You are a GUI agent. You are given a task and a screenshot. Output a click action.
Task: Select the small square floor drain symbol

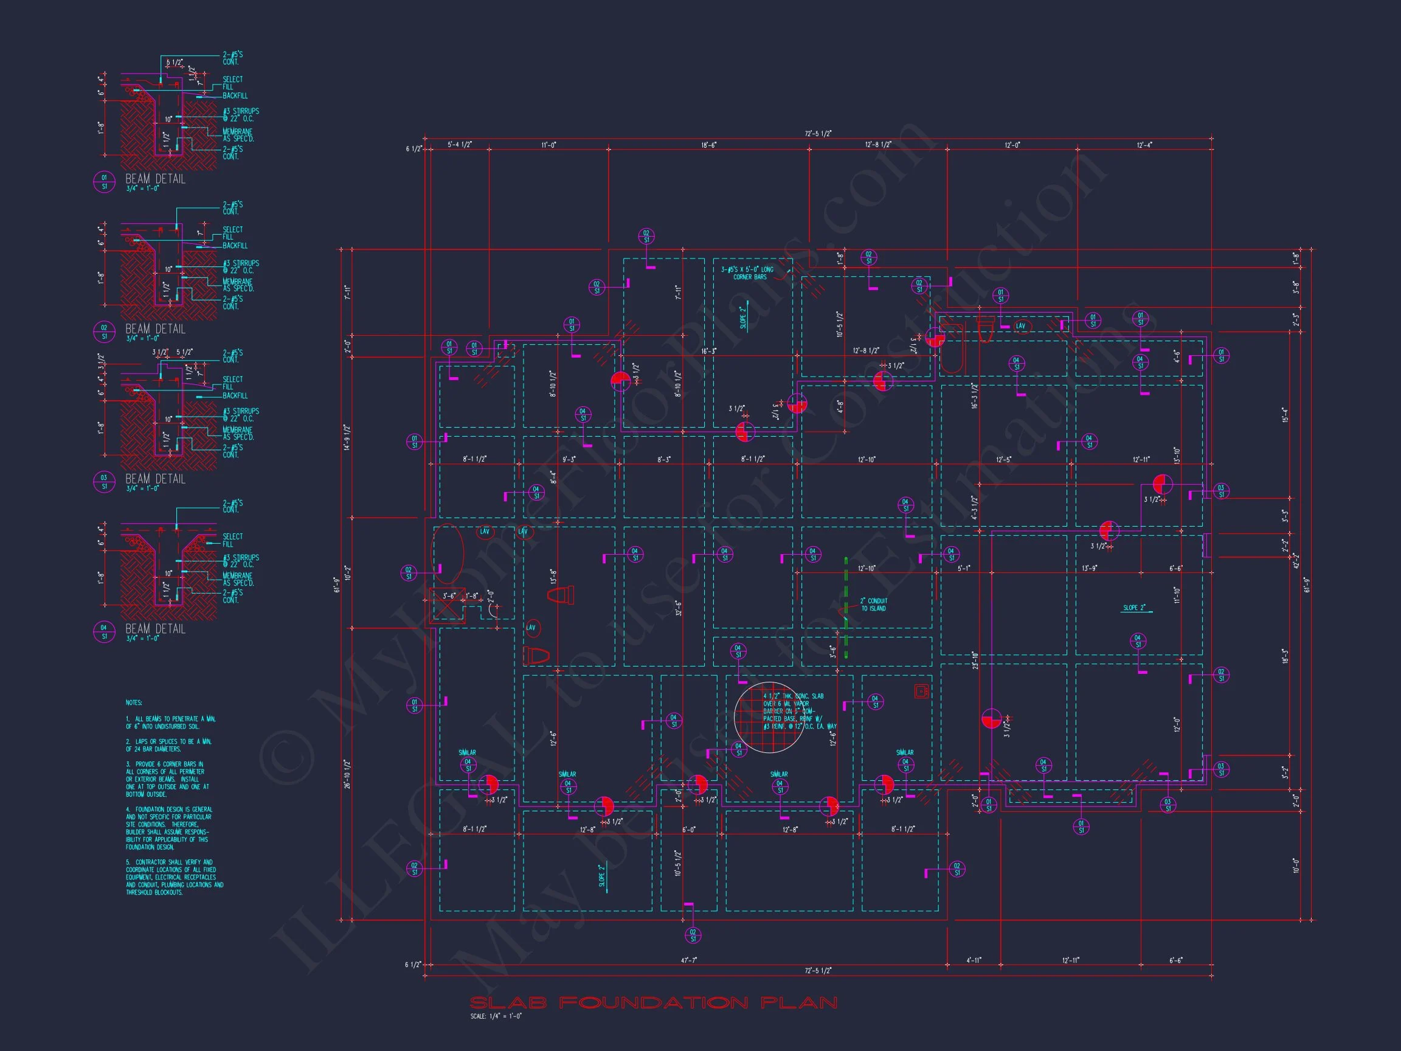click(922, 692)
